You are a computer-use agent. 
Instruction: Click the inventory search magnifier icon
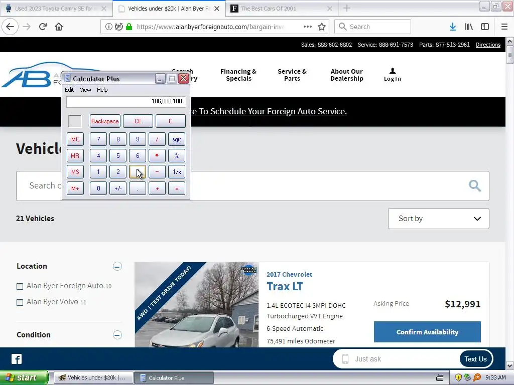point(474,185)
